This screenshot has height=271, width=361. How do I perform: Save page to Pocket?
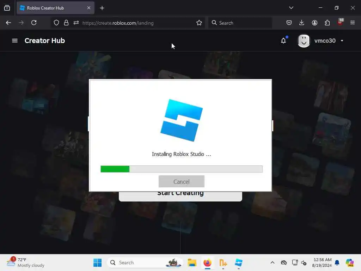click(289, 23)
